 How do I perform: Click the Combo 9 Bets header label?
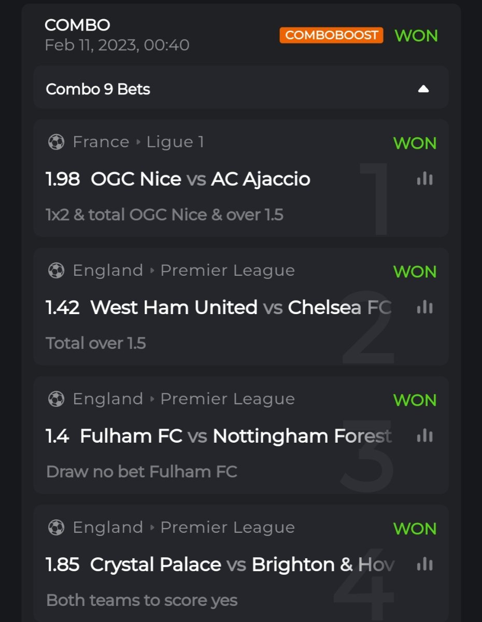[98, 89]
